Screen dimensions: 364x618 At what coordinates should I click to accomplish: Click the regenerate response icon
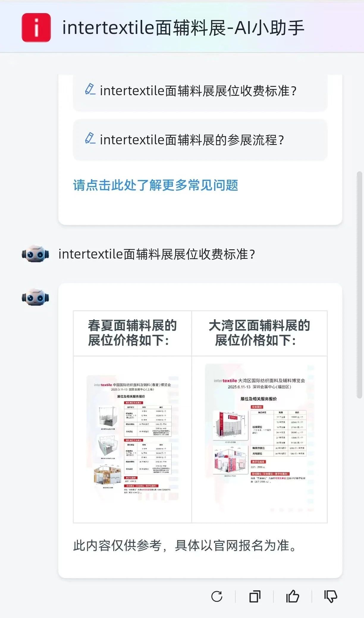pos(217,597)
